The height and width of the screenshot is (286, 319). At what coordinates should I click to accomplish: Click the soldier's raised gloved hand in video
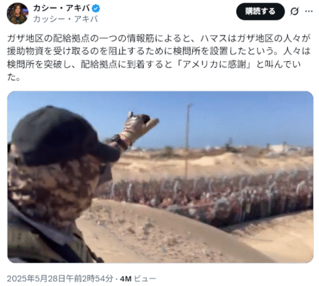[x=139, y=127]
